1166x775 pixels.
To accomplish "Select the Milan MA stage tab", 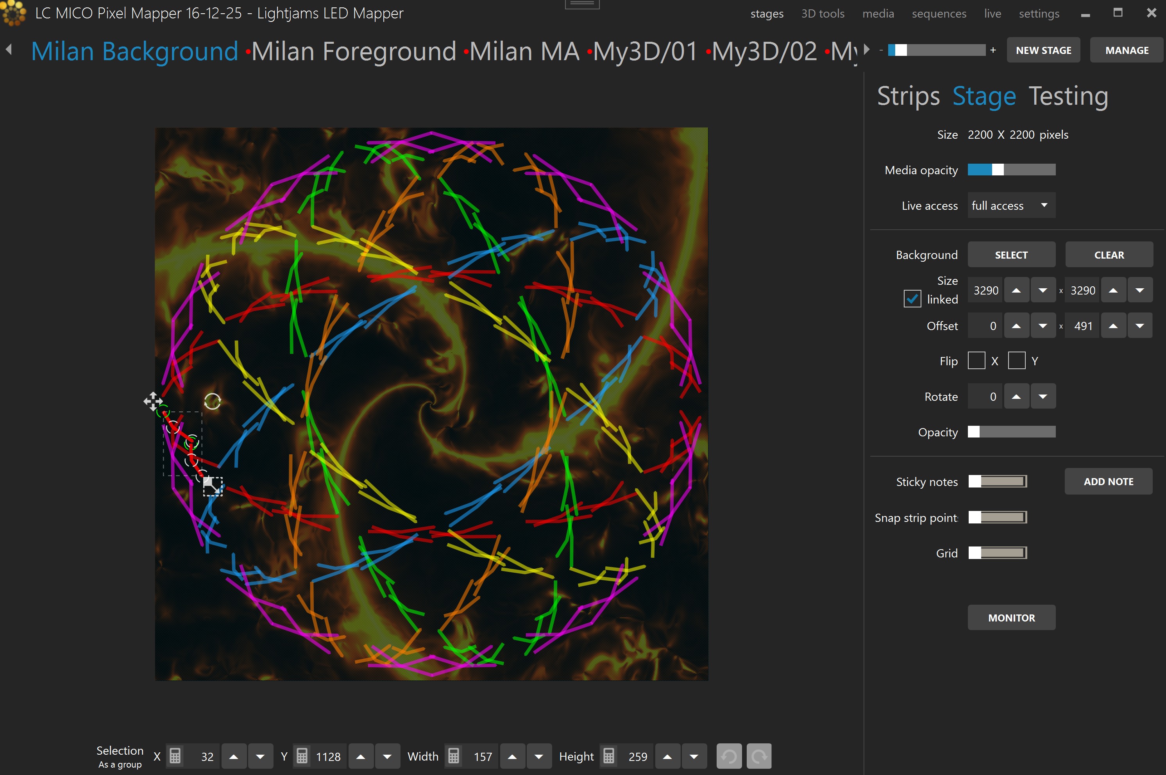I will click(x=524, y=51).
